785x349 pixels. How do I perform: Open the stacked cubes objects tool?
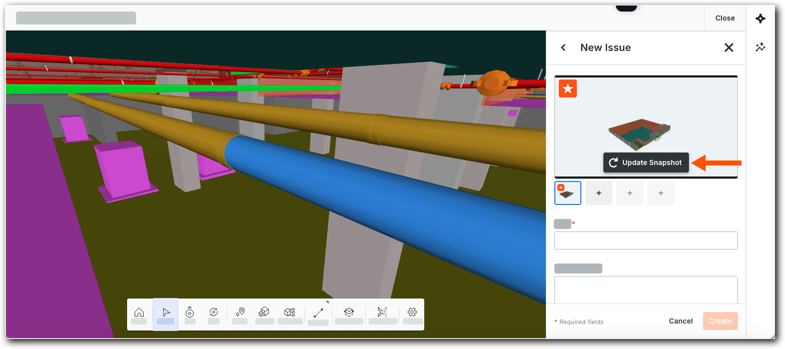coord(264,312)
